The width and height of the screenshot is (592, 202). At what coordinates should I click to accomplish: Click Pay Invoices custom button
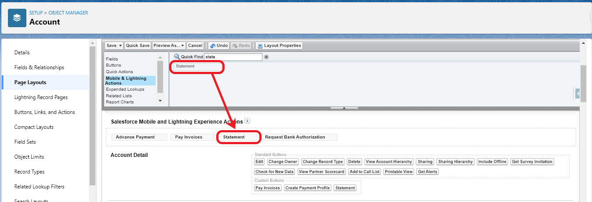pyautogui.click(x=268, y=188)
